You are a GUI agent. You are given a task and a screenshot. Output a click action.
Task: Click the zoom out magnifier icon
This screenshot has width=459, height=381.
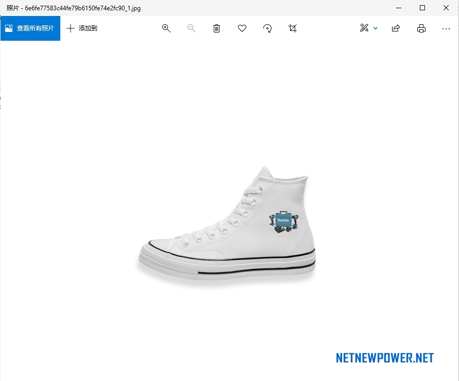coord(192,28)
